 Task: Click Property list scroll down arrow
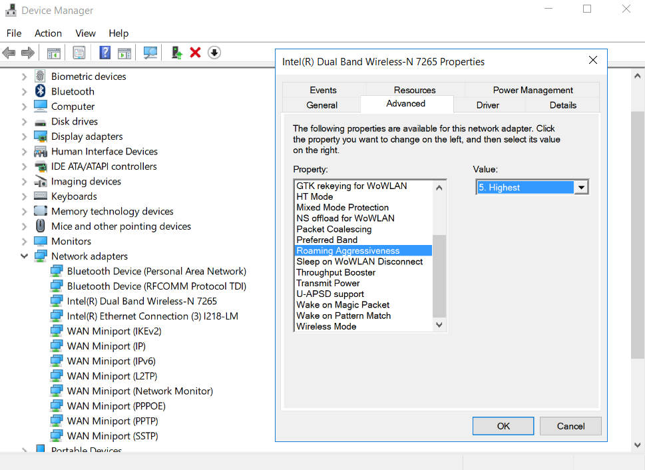pos(439,325)
